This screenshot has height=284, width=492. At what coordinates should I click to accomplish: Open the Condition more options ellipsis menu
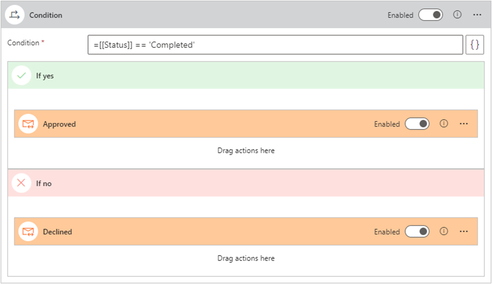(x=477, y=15)
